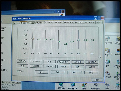Apply the 古典樂 (Classical) preset

(92, 67)
